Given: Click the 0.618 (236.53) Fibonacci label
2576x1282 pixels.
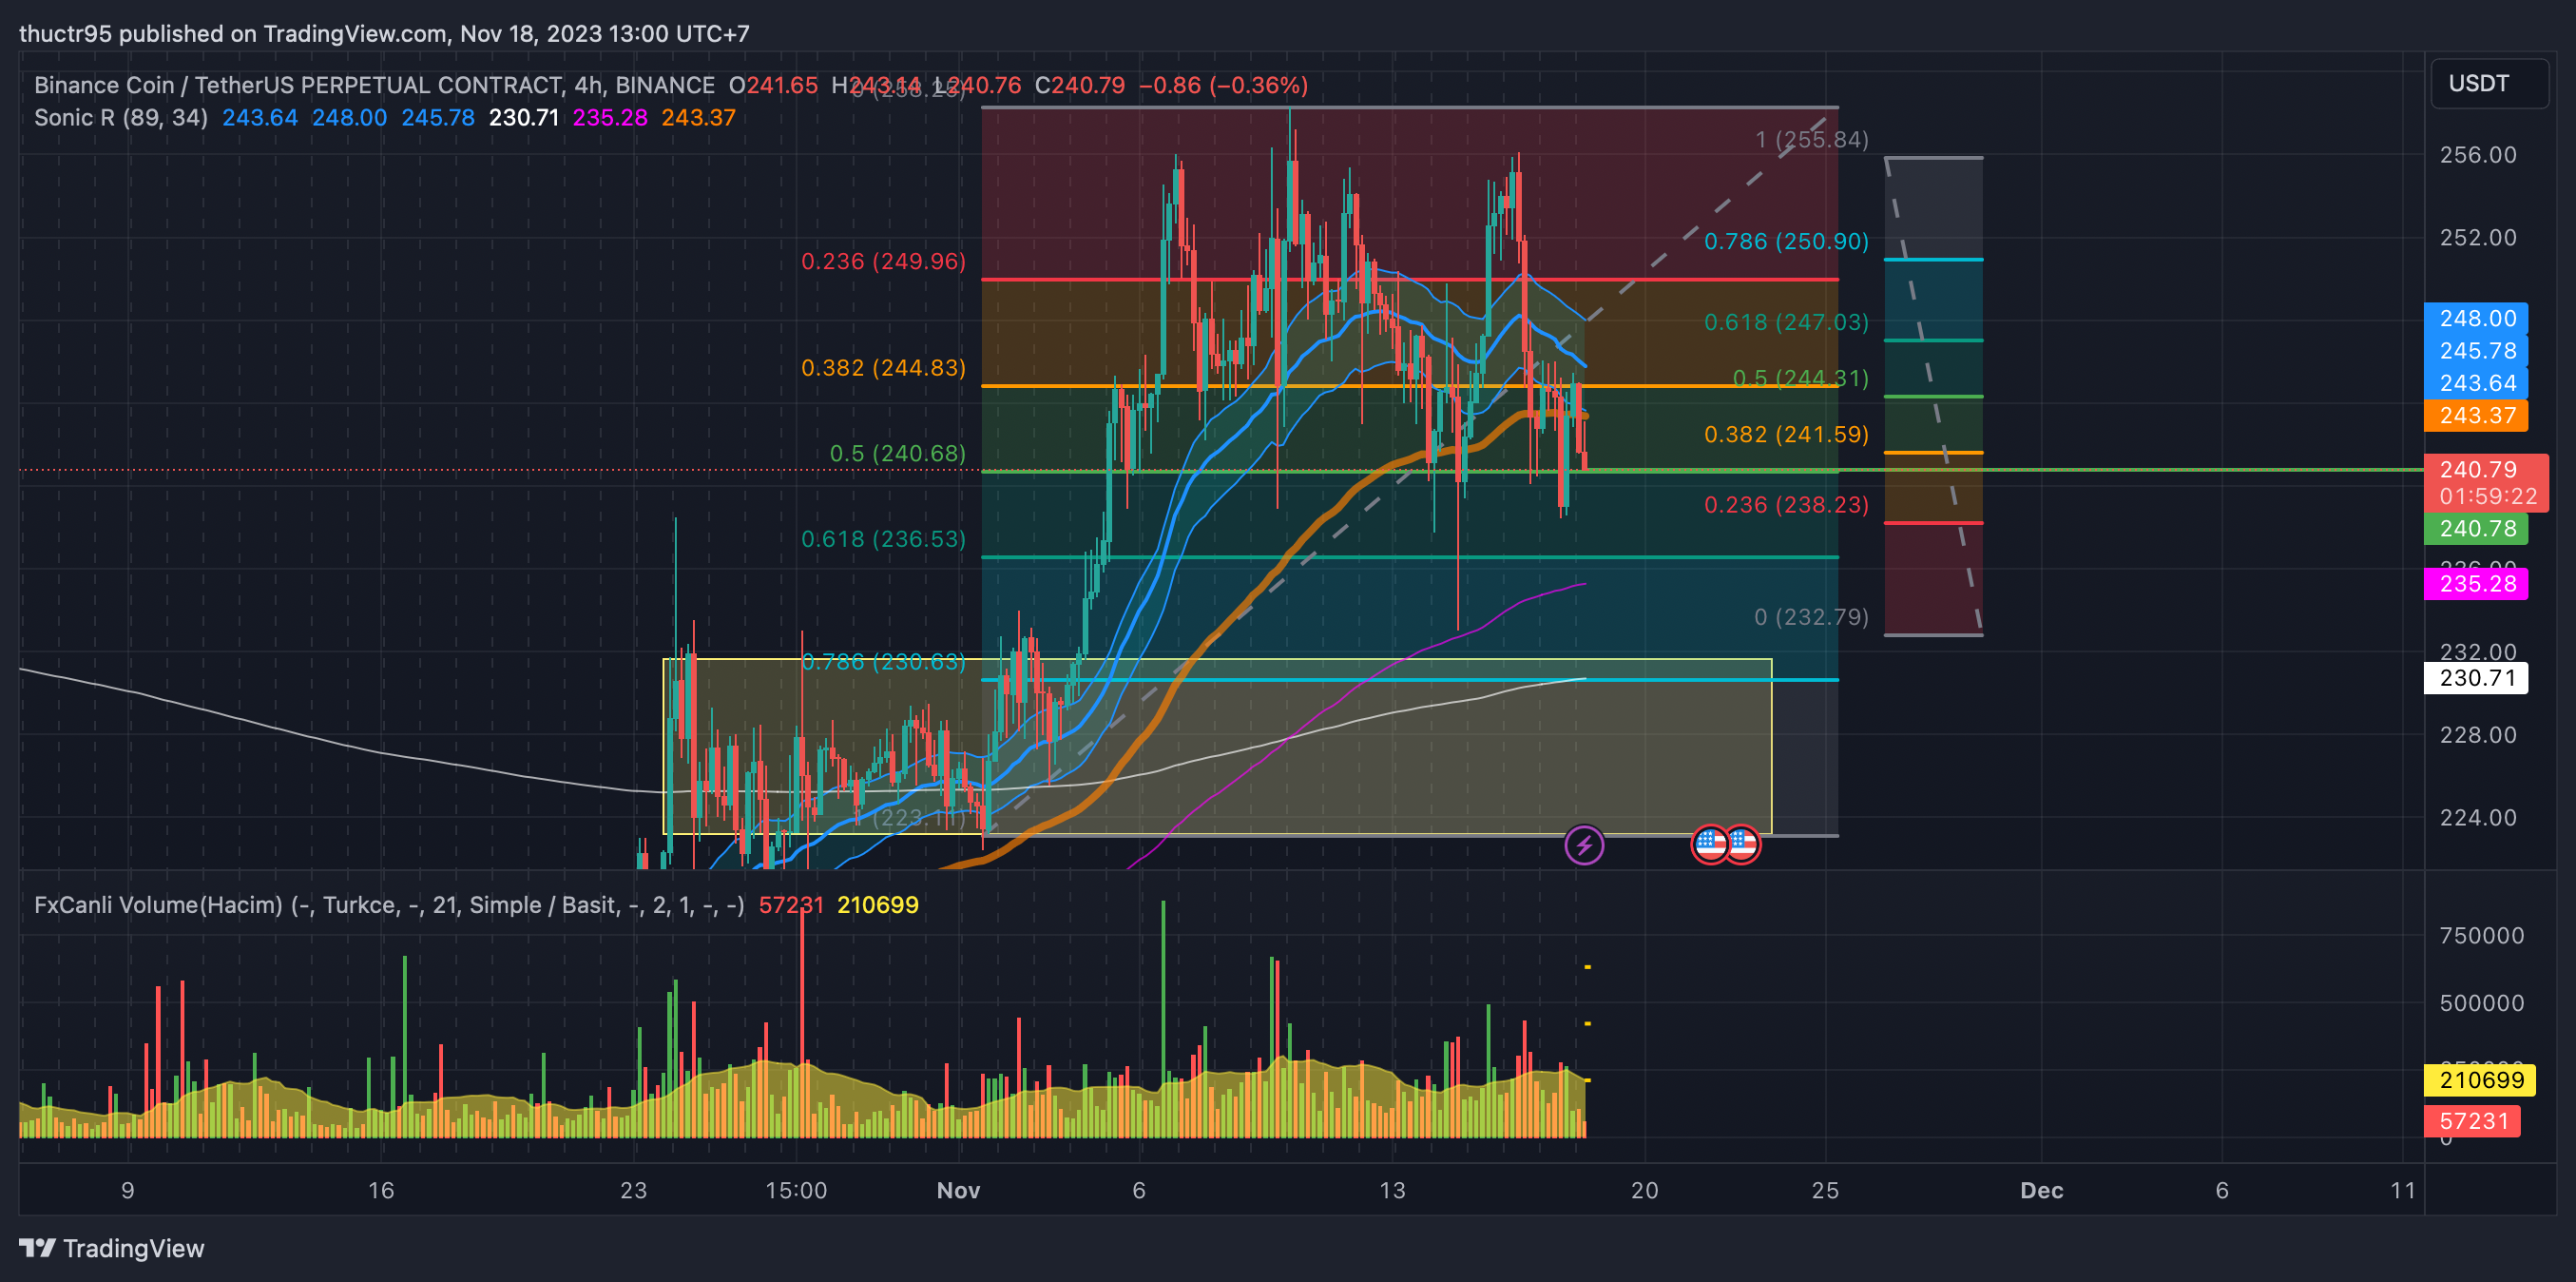Looking at the screenshot, I should point(883,539).
